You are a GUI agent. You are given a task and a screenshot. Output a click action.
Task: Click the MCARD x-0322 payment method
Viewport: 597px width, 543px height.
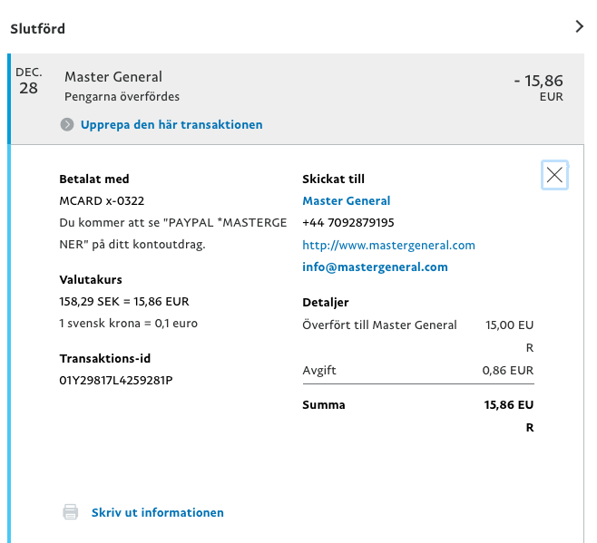(x=102, y=200)
